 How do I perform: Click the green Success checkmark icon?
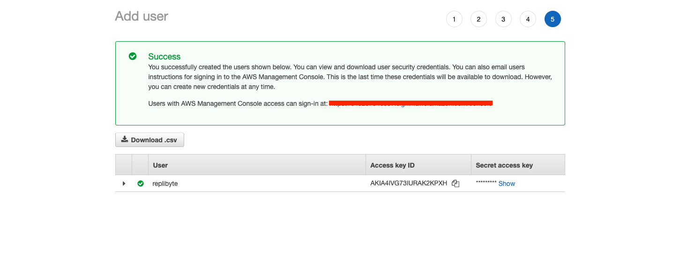133,56
